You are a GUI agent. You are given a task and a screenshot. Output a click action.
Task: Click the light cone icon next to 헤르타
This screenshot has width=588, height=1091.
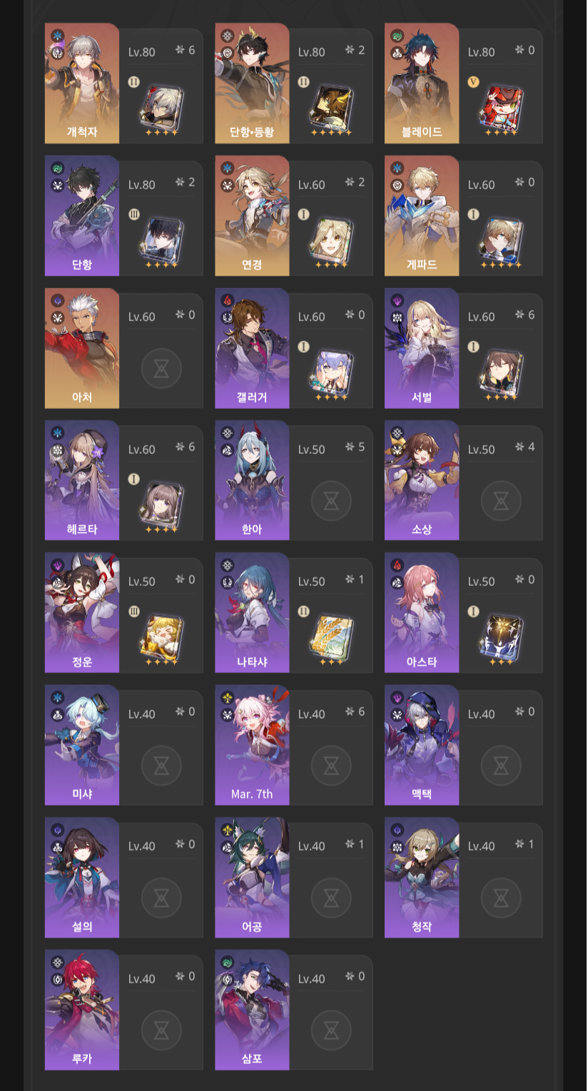[x=161, y=503]
